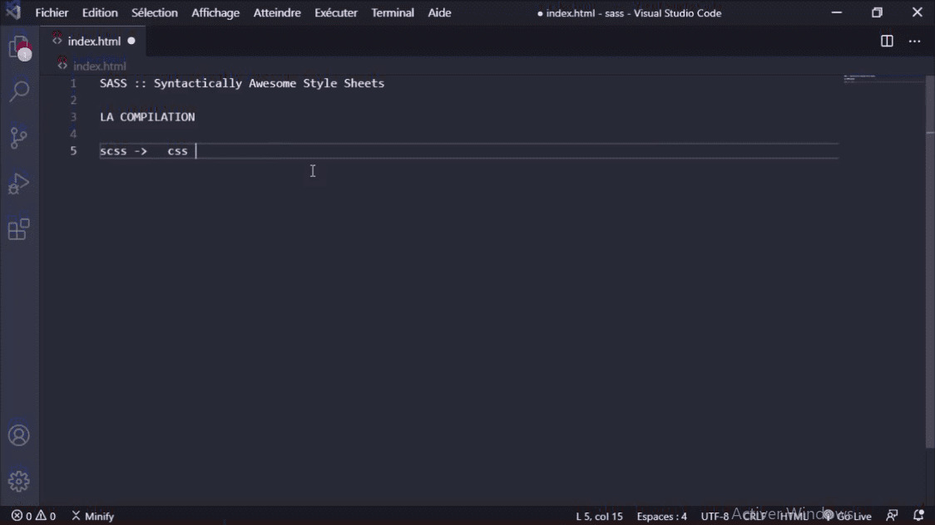Open More Actions ellipsis in editor
Screen dimensions: 935x525
915,41
